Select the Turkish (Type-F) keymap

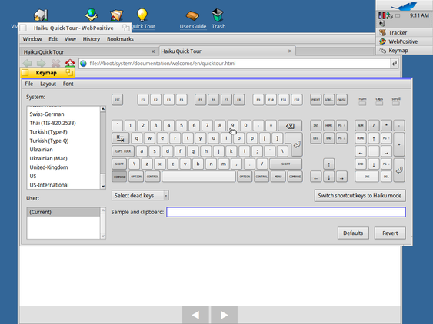point(64,132)
